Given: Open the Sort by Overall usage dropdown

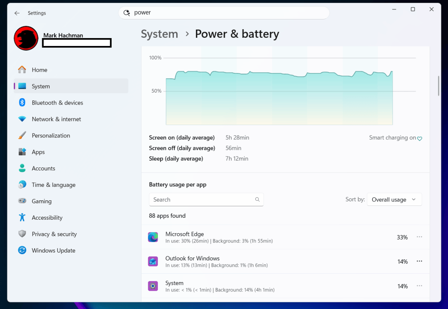Looking at the screenshot, I should tap(394, 200).
